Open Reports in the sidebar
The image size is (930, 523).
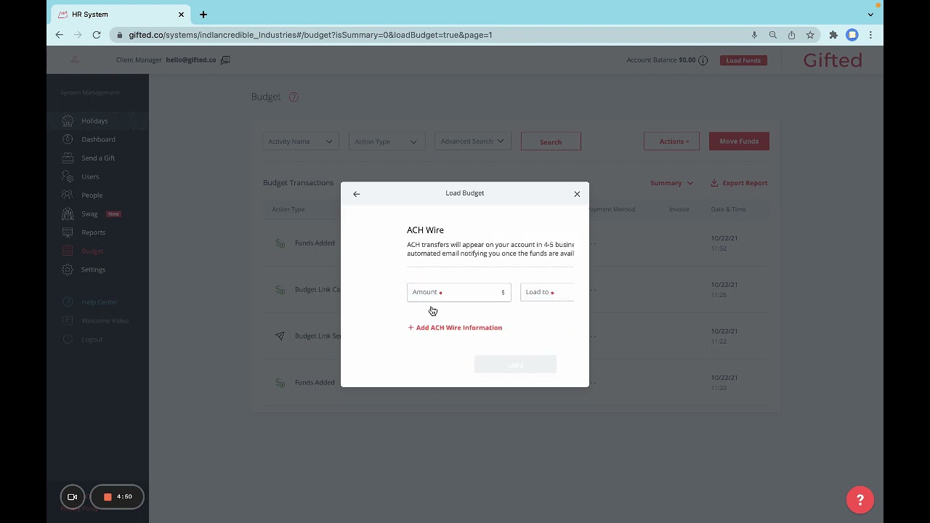[x=93, y=232]
